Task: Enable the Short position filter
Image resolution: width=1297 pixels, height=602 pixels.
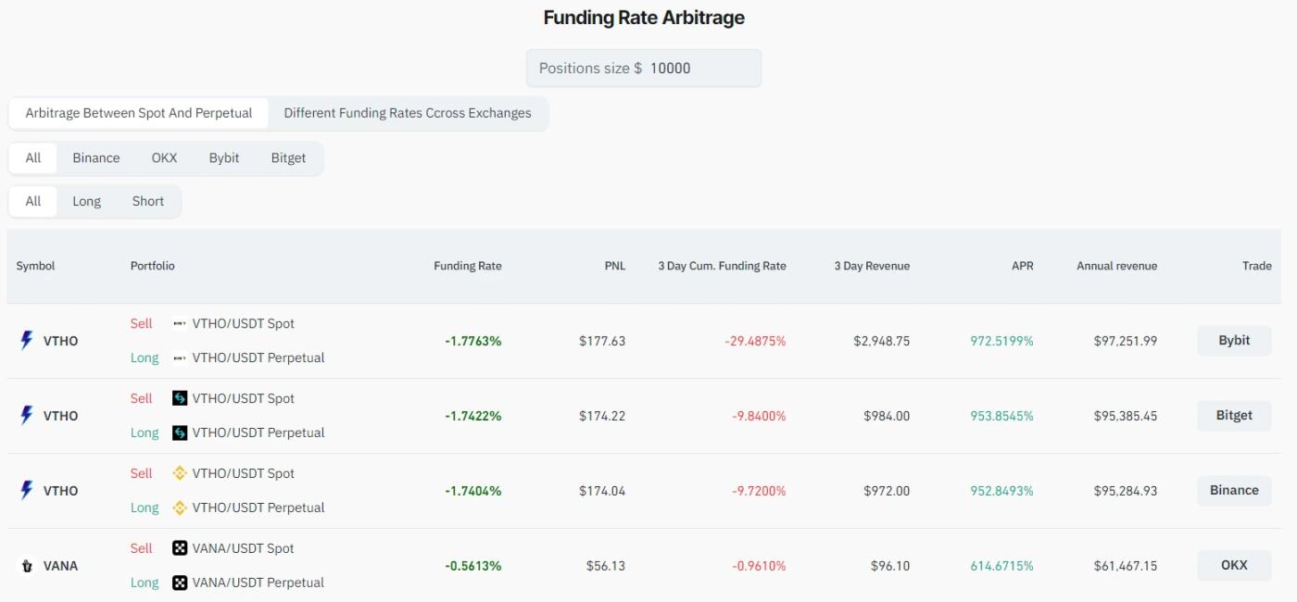Action: coord(146,200)
